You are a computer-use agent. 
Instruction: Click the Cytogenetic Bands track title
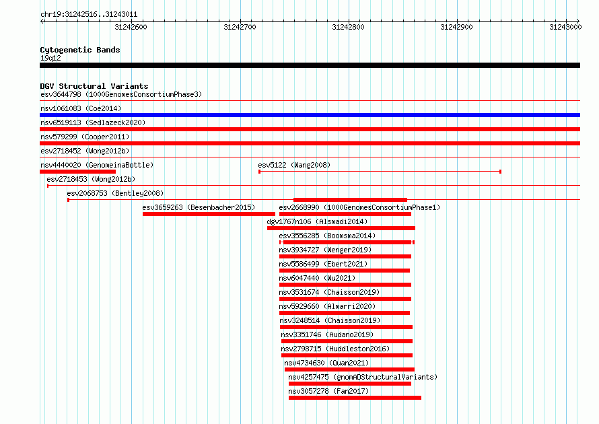tap(80, 50)
